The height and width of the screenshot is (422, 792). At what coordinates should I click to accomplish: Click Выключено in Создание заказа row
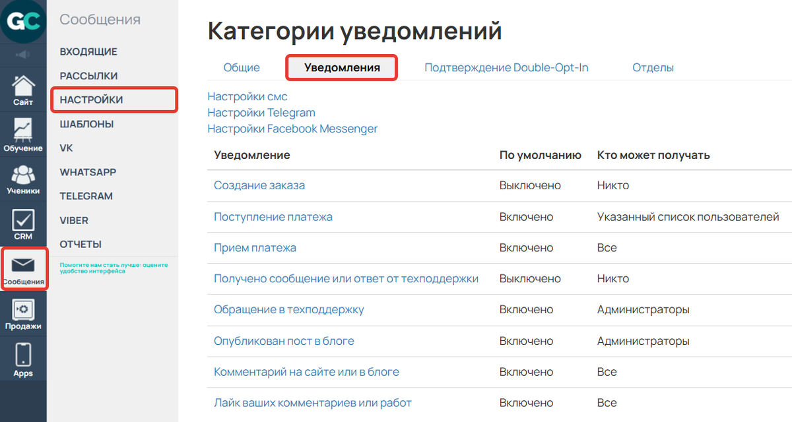coord(530,185)
